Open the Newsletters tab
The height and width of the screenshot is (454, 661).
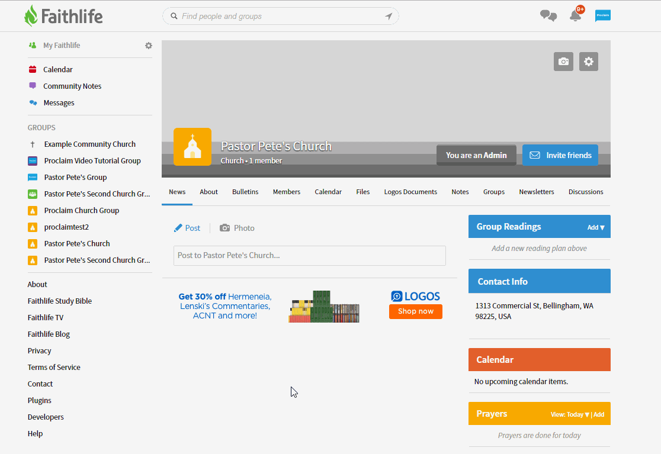pos(537,192)
